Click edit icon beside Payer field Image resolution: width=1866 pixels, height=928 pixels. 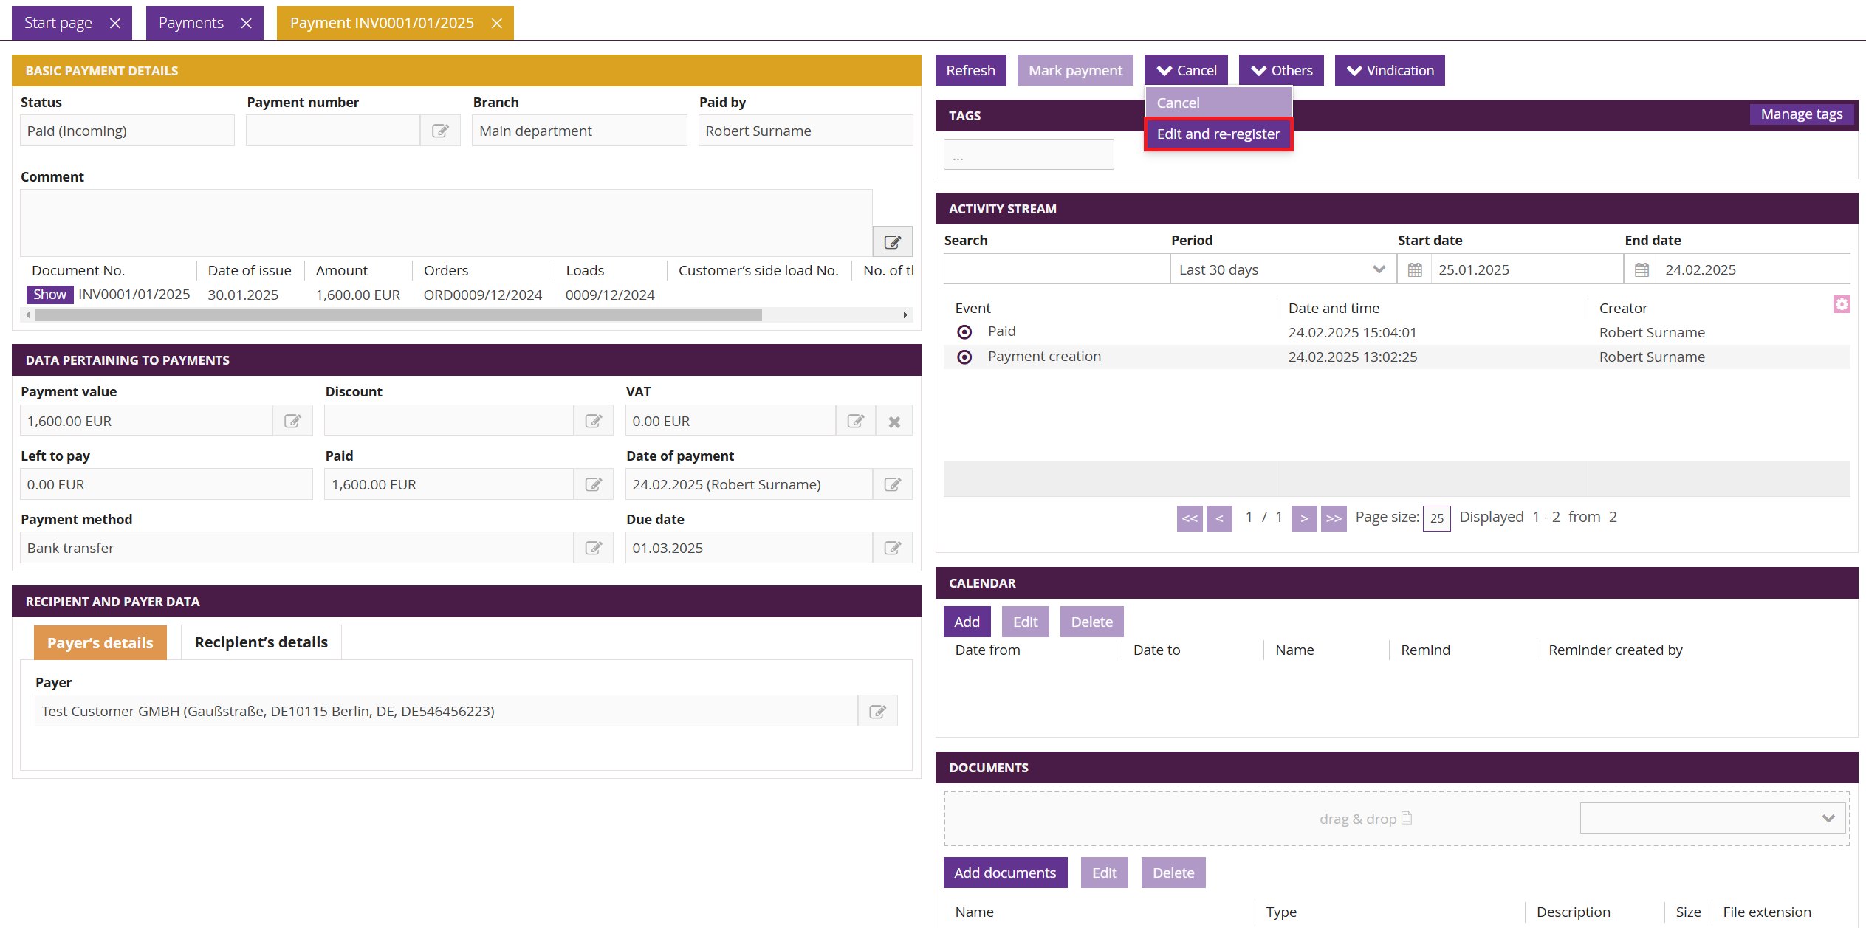pyautogui.click(x=877, y=711)
